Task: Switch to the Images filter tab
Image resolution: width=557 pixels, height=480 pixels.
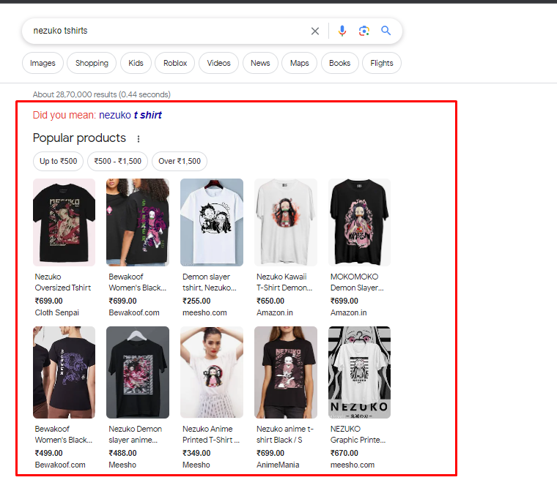Action: click(43, 63)
